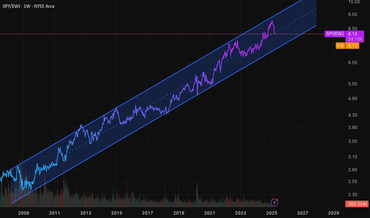Click the 10.50 price axis label

(354, 2)
